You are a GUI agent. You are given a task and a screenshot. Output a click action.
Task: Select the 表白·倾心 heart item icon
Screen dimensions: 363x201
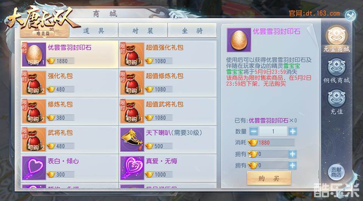(x=34, y=168)
